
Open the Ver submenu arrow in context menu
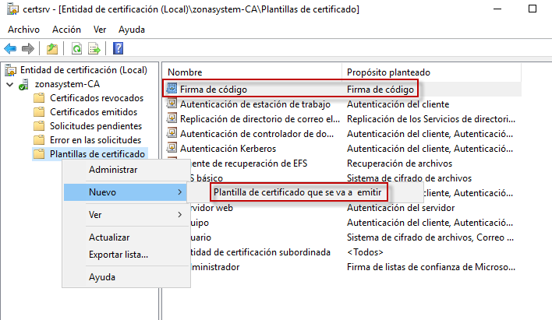click(180, 215)
